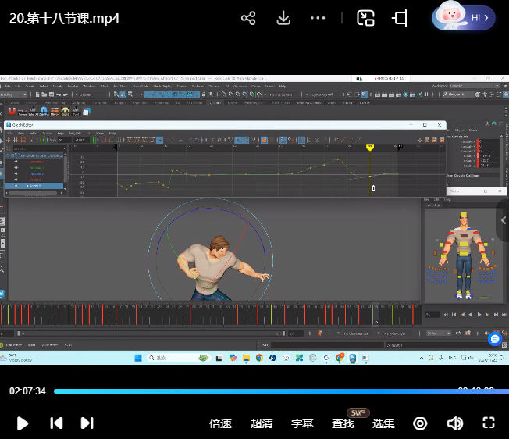Click the share icon in top bar
Screen dimensions: 509x439
[248, 18]
